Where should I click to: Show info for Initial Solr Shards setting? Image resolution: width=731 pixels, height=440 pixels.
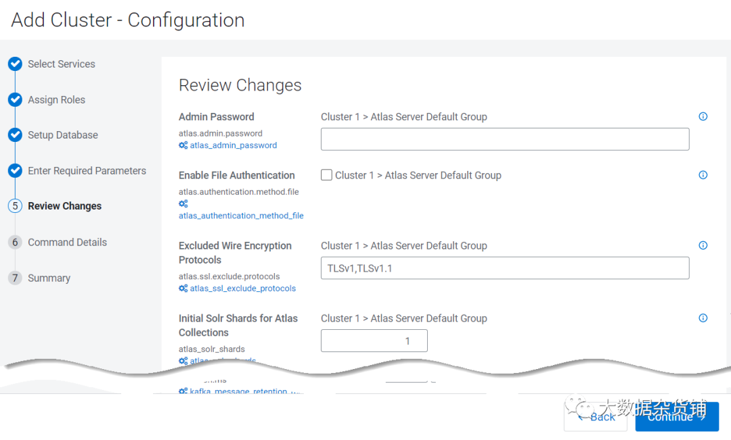703,318
